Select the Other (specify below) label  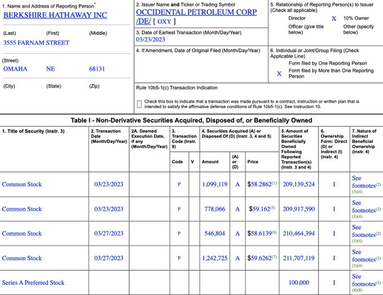pos(358,29)
